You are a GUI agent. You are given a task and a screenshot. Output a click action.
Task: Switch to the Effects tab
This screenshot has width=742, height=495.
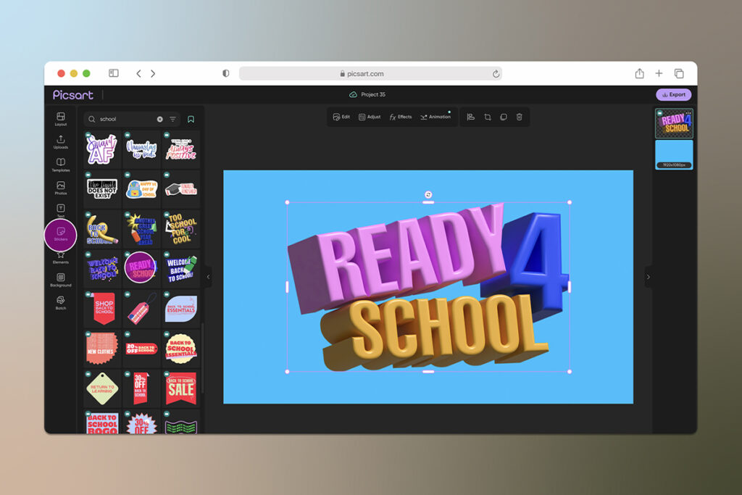pyautogui.click(x=401, y=117)
